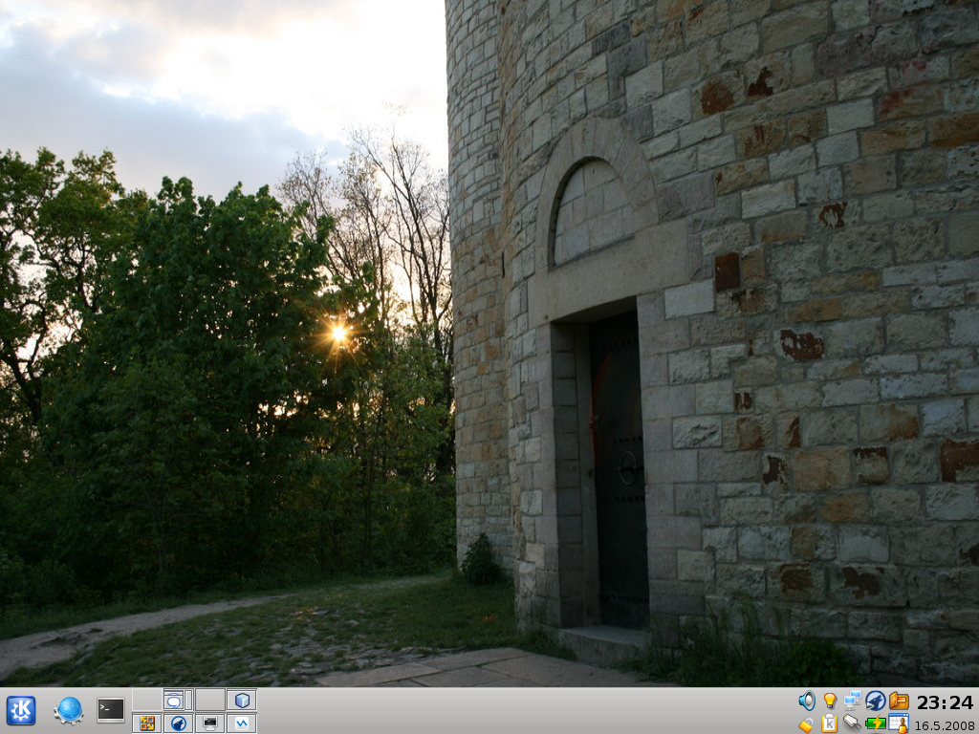The width and height of the screenshot is (979, 734).
Task: Open the green battery power tray icon
Action: click(876, 724)
